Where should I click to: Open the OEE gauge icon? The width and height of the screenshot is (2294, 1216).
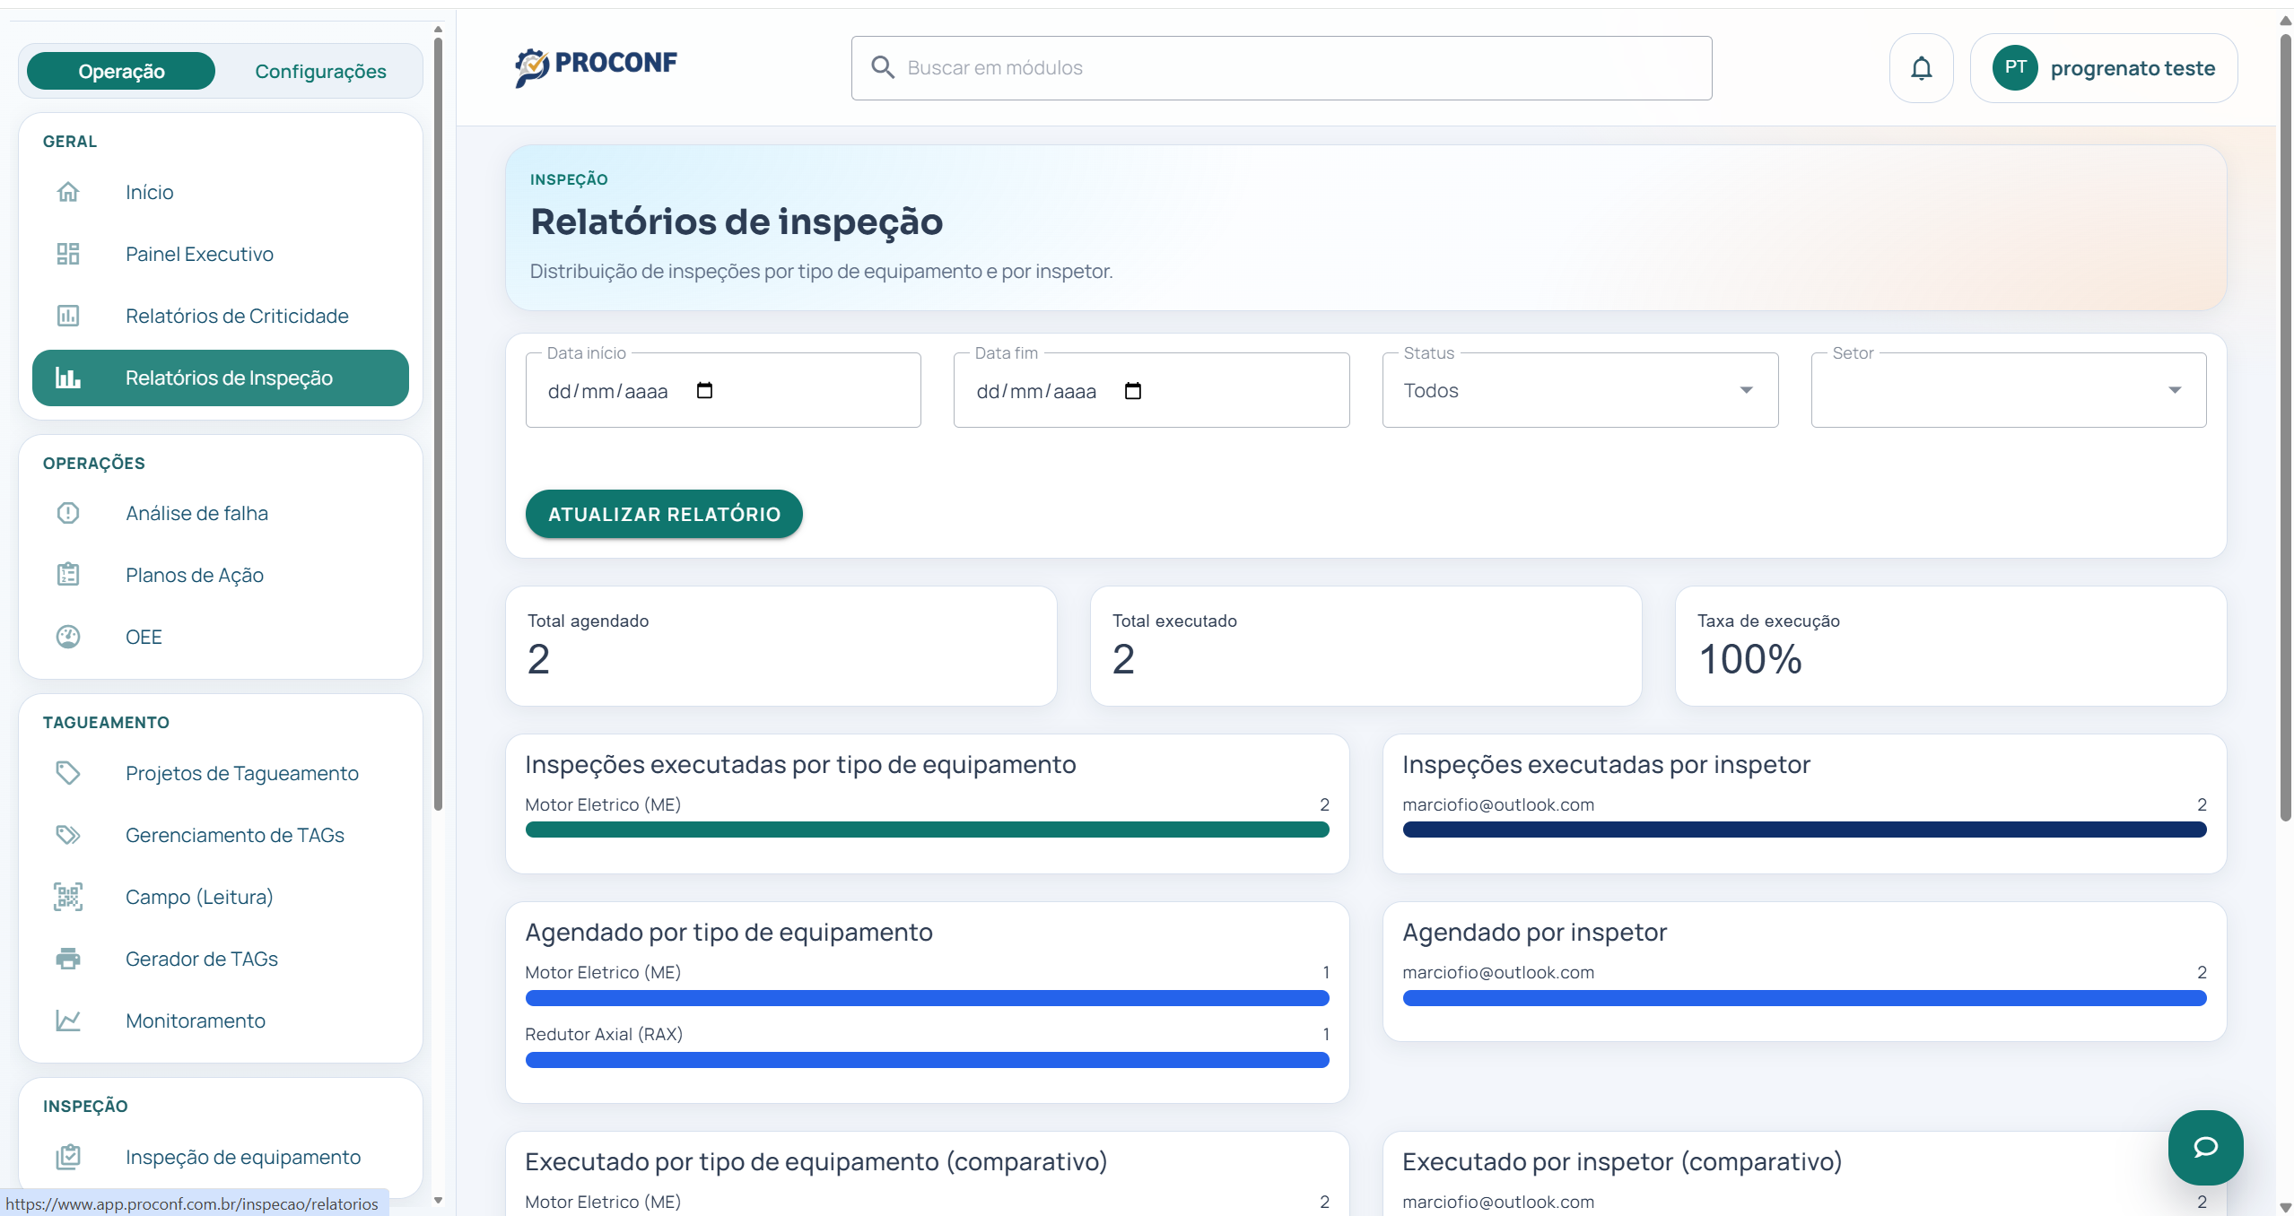(68, 637)
